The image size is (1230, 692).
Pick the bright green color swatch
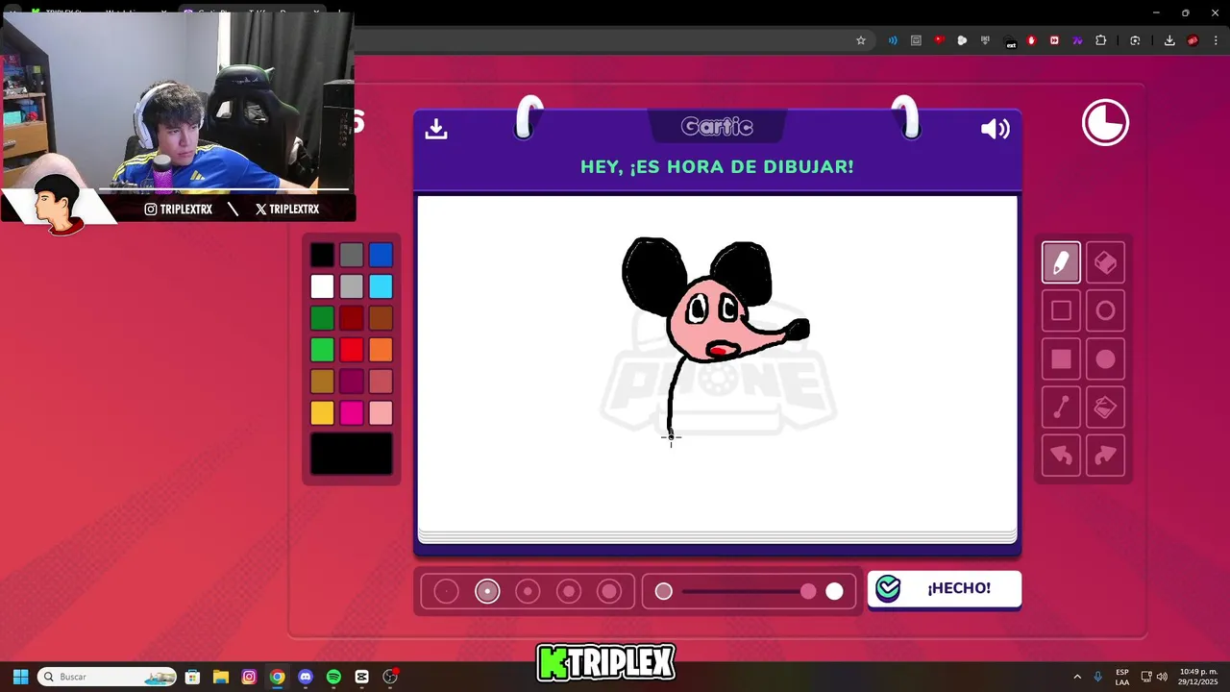pos(322,350)
